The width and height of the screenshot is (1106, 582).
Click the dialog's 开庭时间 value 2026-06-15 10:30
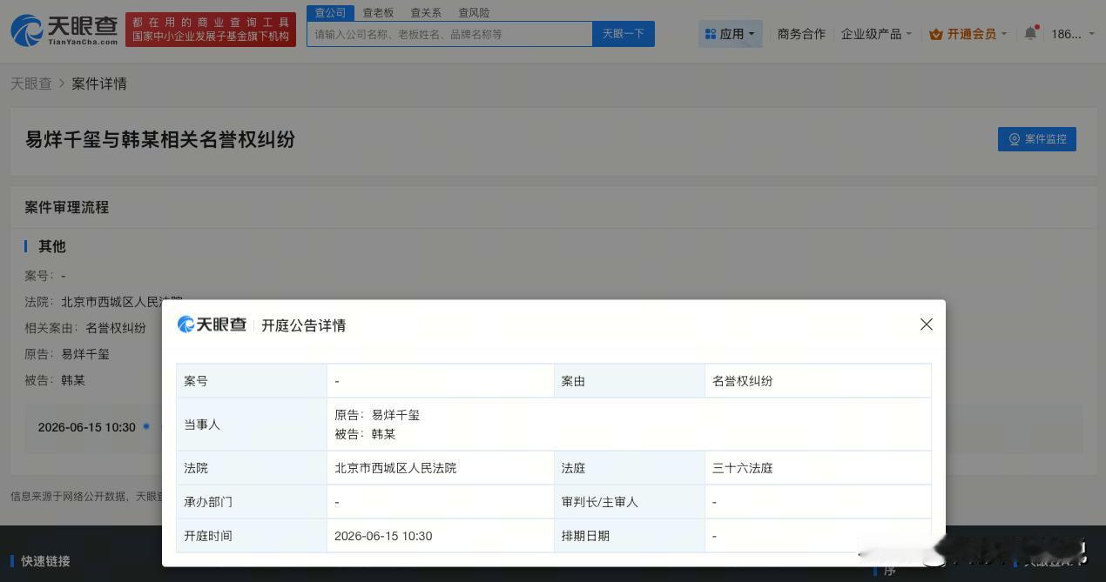tap(383, 536)
